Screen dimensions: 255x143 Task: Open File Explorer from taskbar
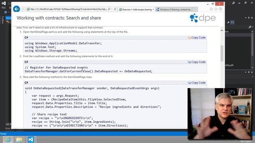19,139
